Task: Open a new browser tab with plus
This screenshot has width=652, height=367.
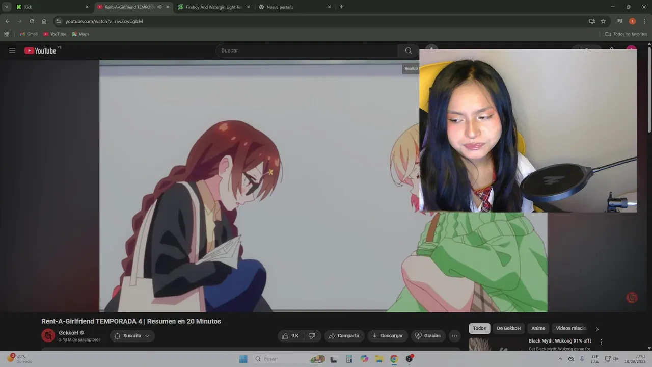Action: [341, 7]
